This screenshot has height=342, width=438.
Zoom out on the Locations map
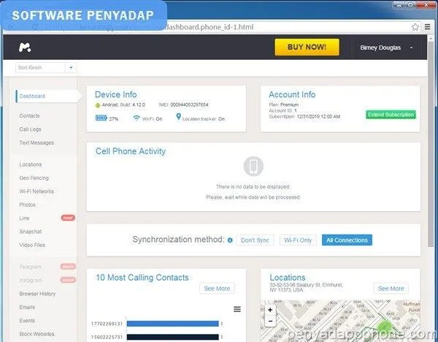click(x=270, y=321)
